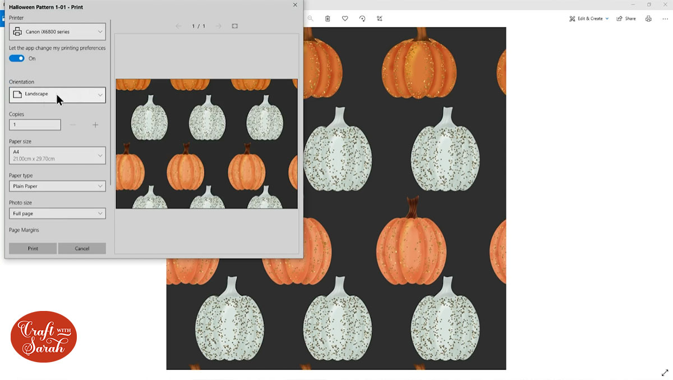
Task: Click the Share button in Photos
Action: [x=626, y=19]
